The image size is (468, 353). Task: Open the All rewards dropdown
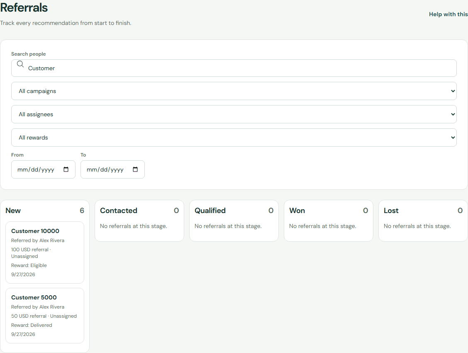coord(234,138)
